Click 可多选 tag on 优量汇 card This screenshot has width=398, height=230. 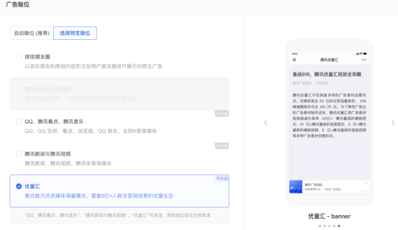click(222, 178)
